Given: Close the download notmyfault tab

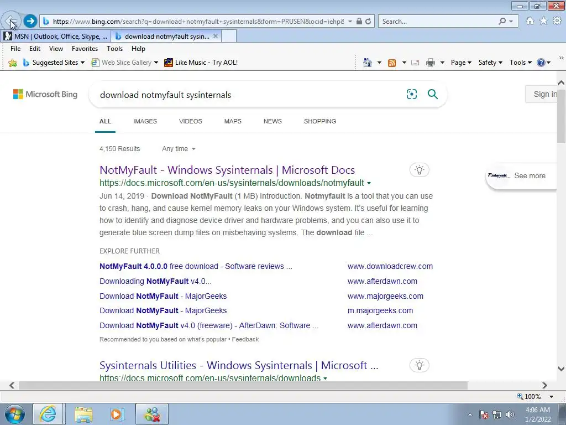Looking at the screenshot, I should (216, 36).
